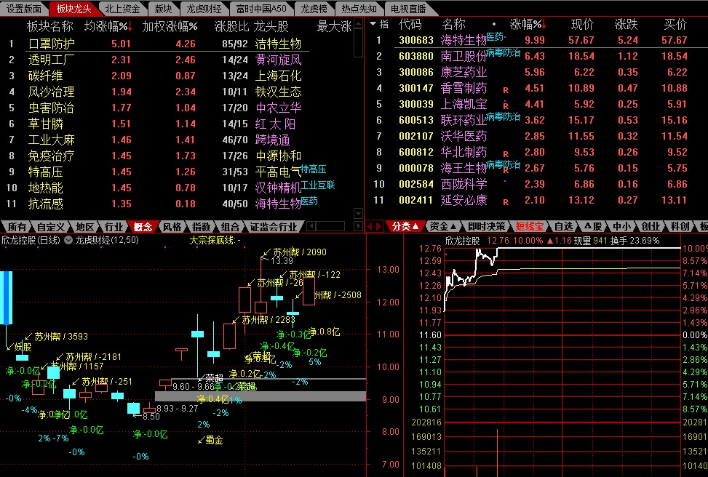Image resolution: width=708 pixels, height=477 pixels.
Task: Click the R marker next to 香雪制药
Action: (x=506, y=90)
